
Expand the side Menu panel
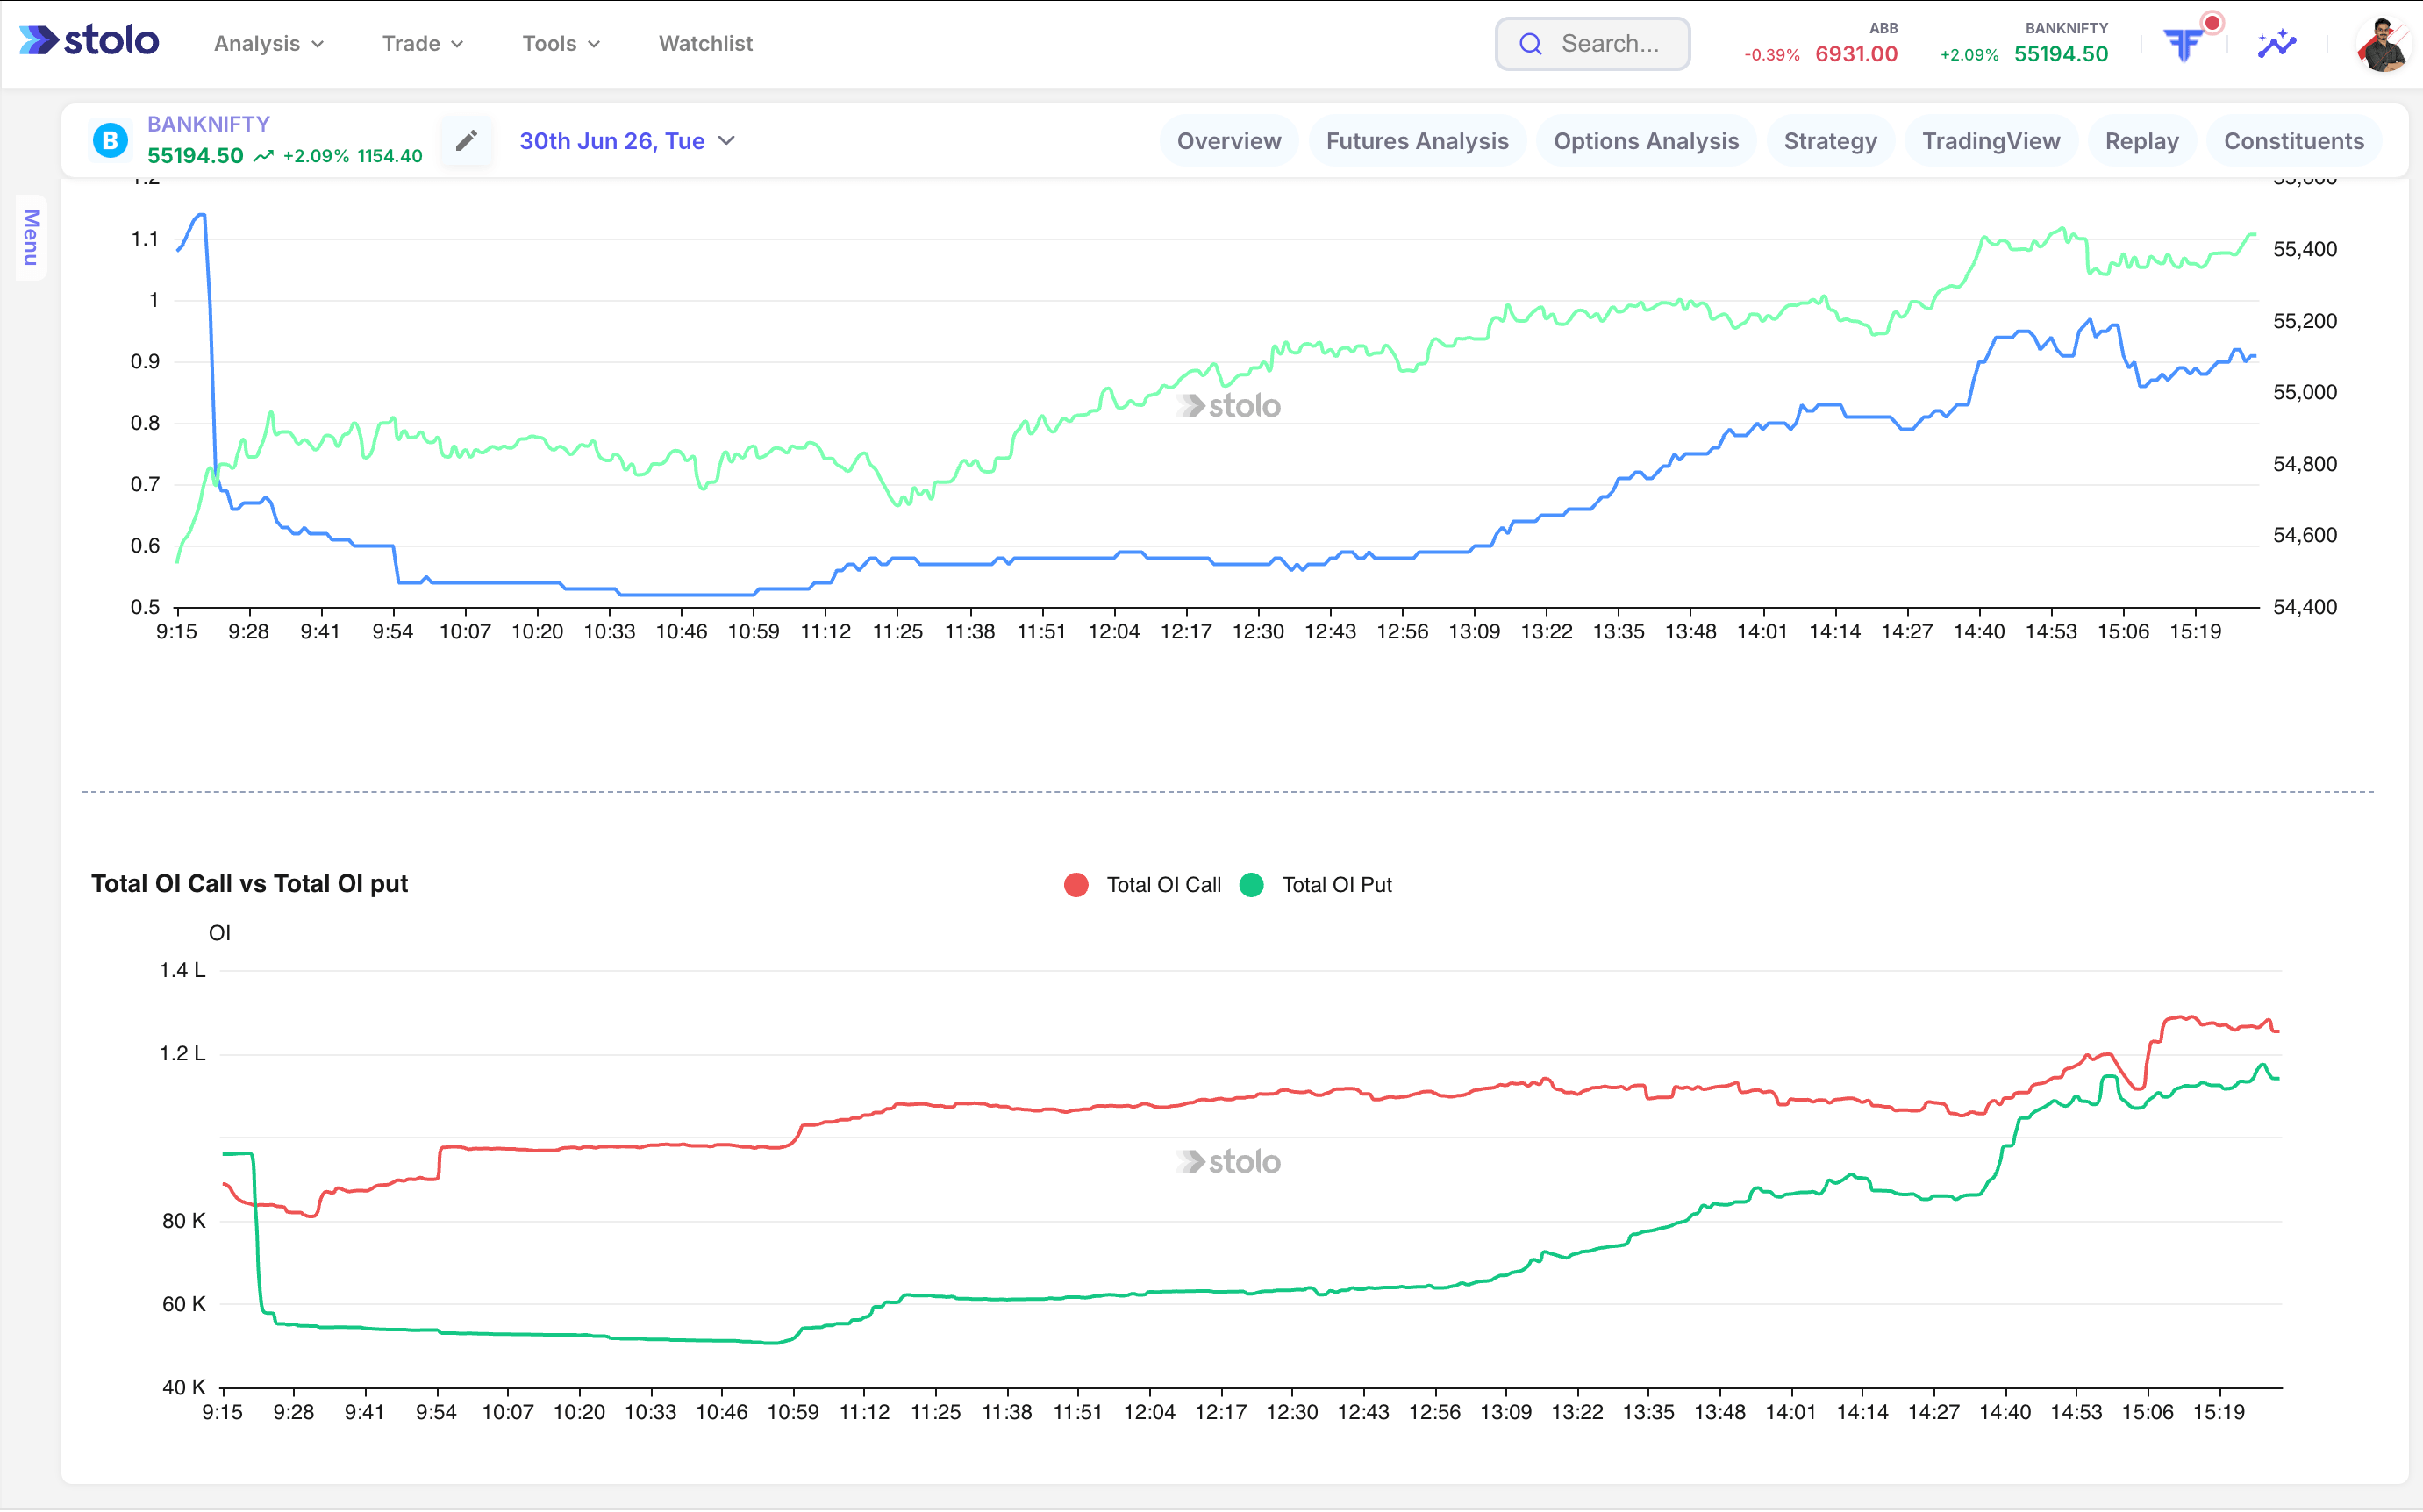point(31,237)
